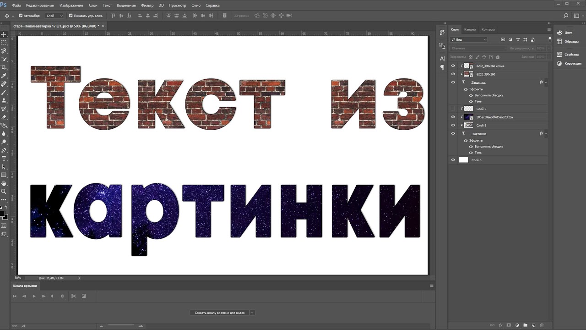586x330 pixels.
Task: Open dropdown arrow beside Создать шкалу времени
Action: coord(252,313)
